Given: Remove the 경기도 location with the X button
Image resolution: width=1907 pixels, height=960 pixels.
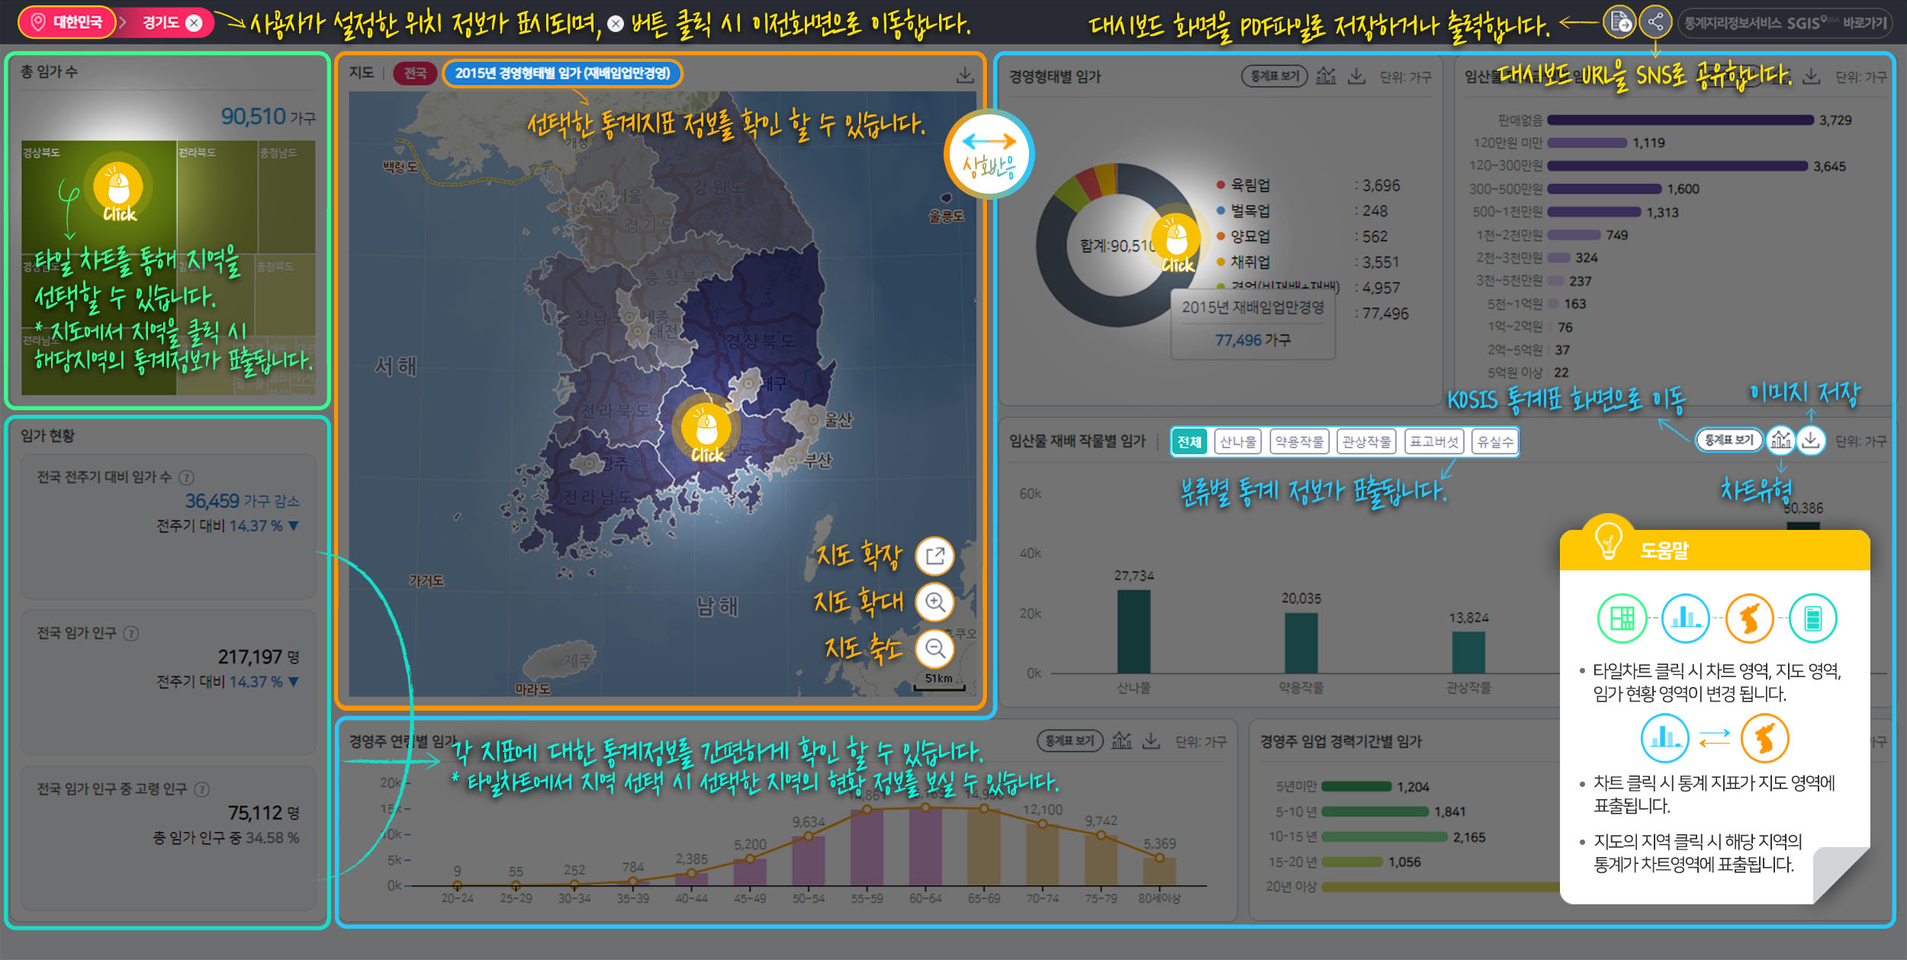Looking at the screenshot, I should tap(195, 23).
